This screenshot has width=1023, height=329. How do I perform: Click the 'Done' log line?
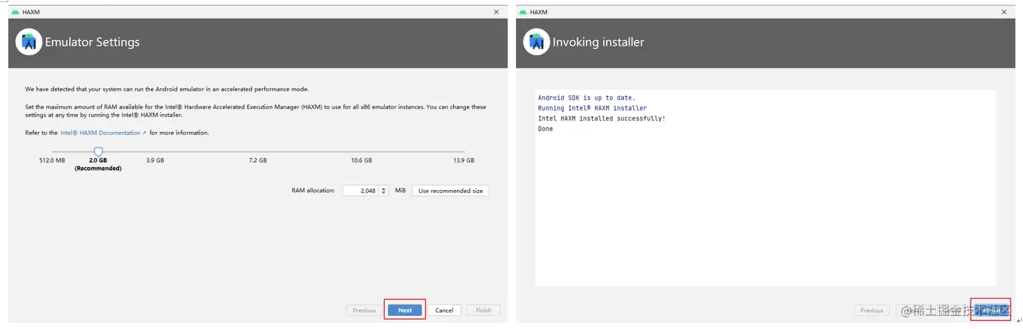546,129
